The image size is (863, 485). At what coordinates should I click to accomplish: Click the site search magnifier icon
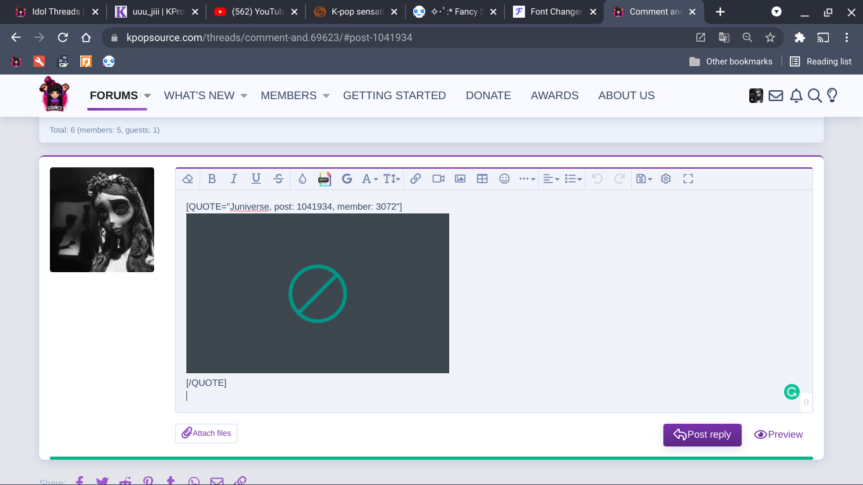pos(815,95)
